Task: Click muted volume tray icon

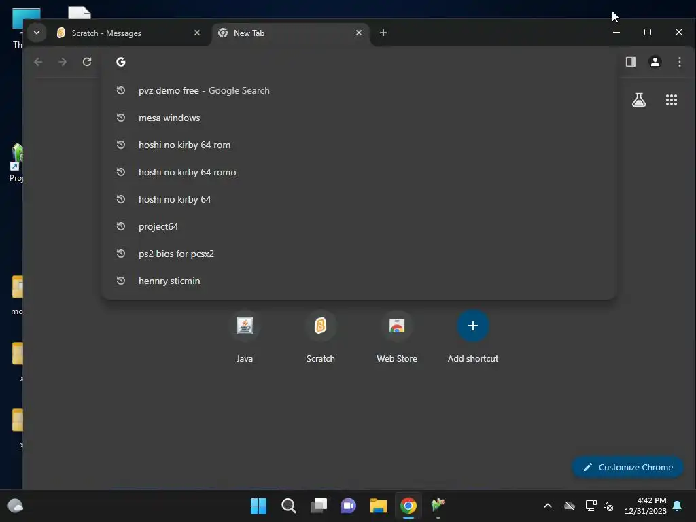Action: [608, 506]
